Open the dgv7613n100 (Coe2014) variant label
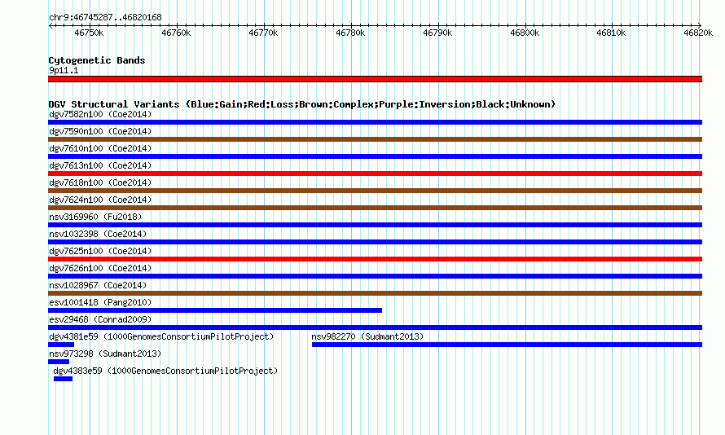 (100, 165)
